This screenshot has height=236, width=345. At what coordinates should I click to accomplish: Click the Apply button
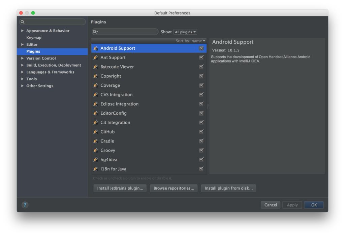point(292,205)
